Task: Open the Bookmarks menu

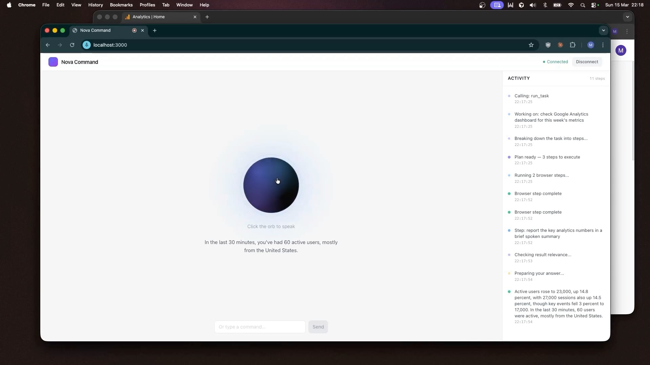Action: coord(121,5)
